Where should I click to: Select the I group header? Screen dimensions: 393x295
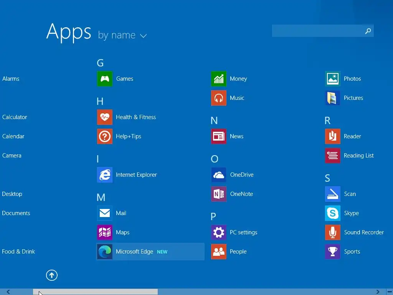click(x=98, y=159)
